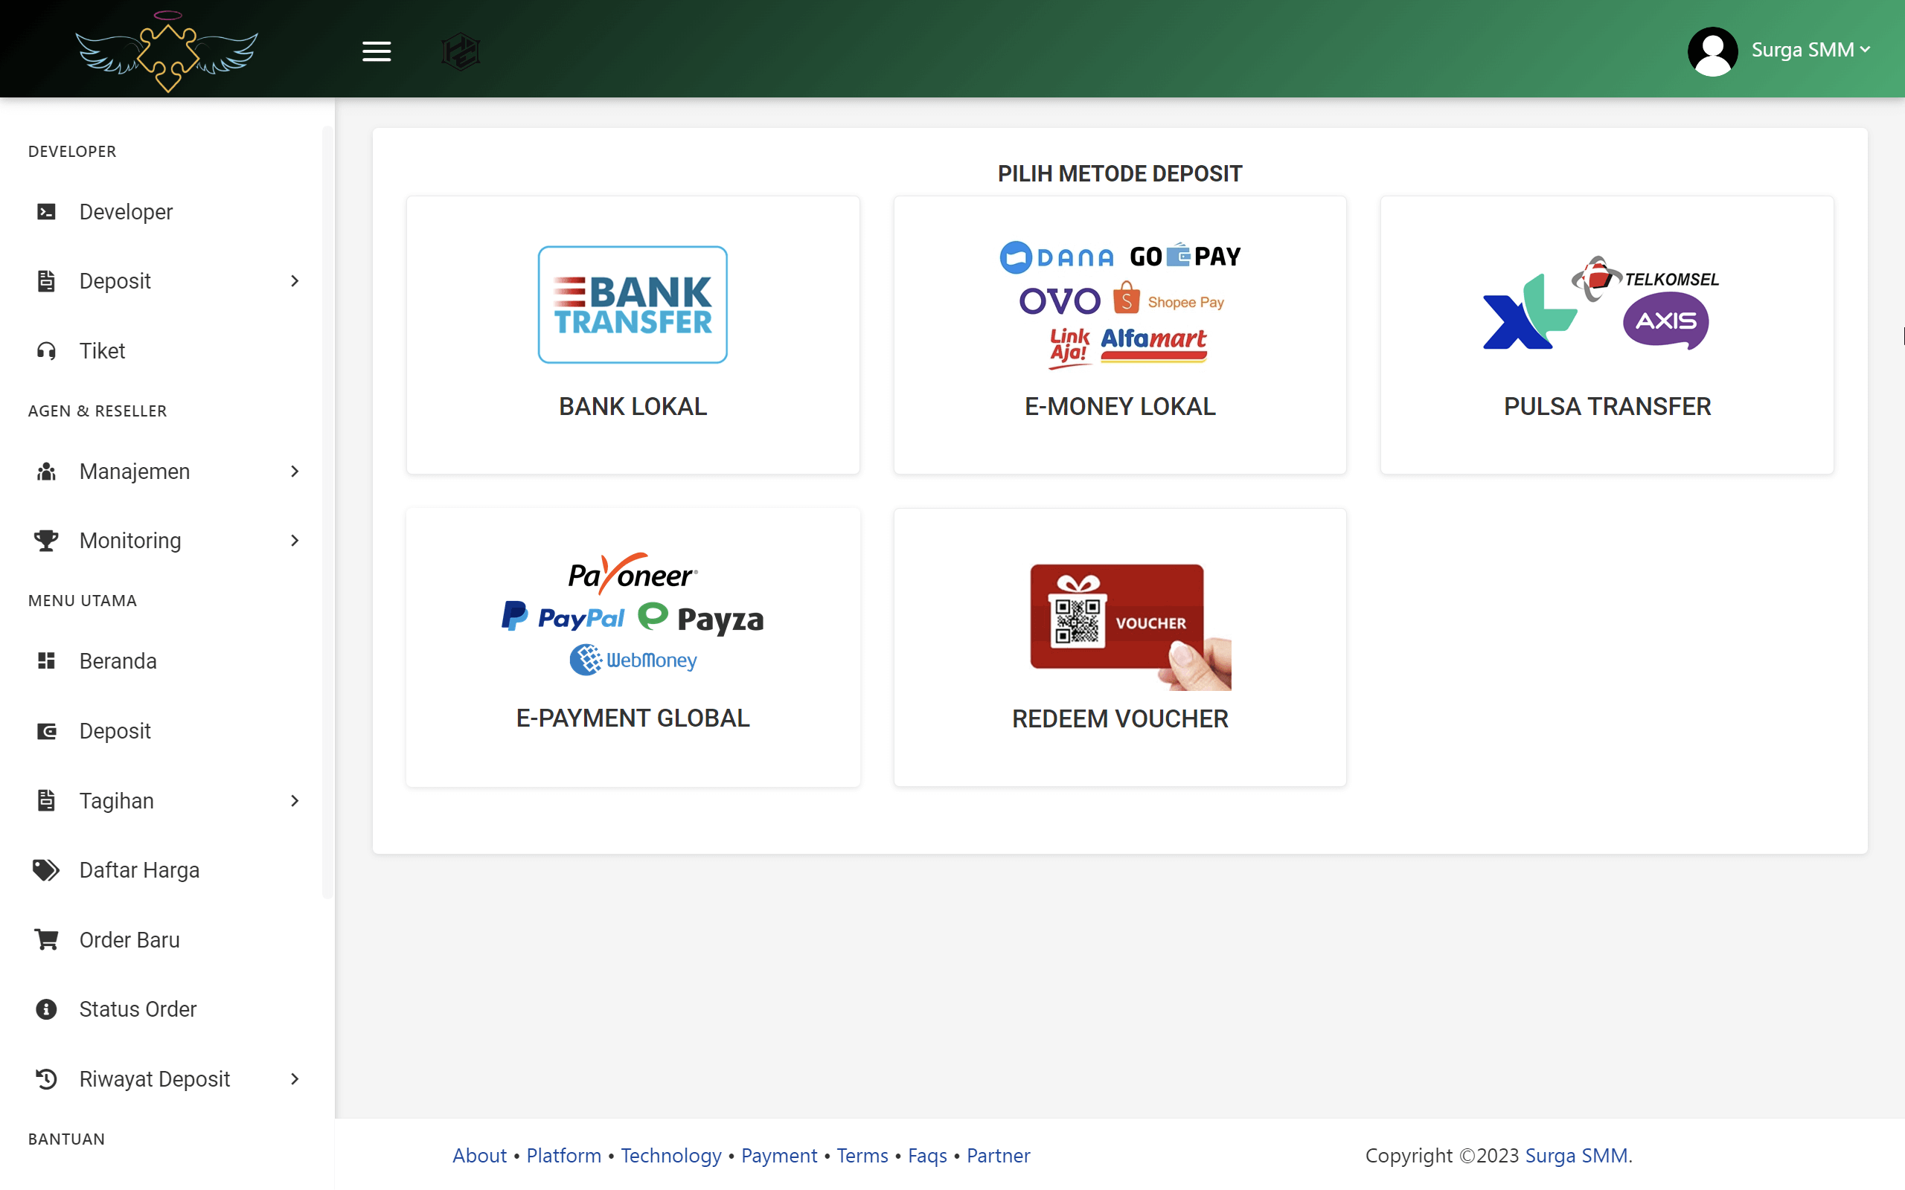Open Riwayat Deposit history icon
Viewport: 1905px width, 1190px height.
[45, 1078]
